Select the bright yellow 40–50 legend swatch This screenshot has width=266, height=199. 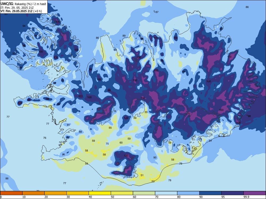[100, 193]
